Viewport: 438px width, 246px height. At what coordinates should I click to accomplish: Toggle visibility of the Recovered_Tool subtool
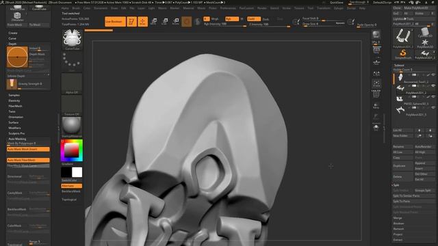click(x=433, y=74)
